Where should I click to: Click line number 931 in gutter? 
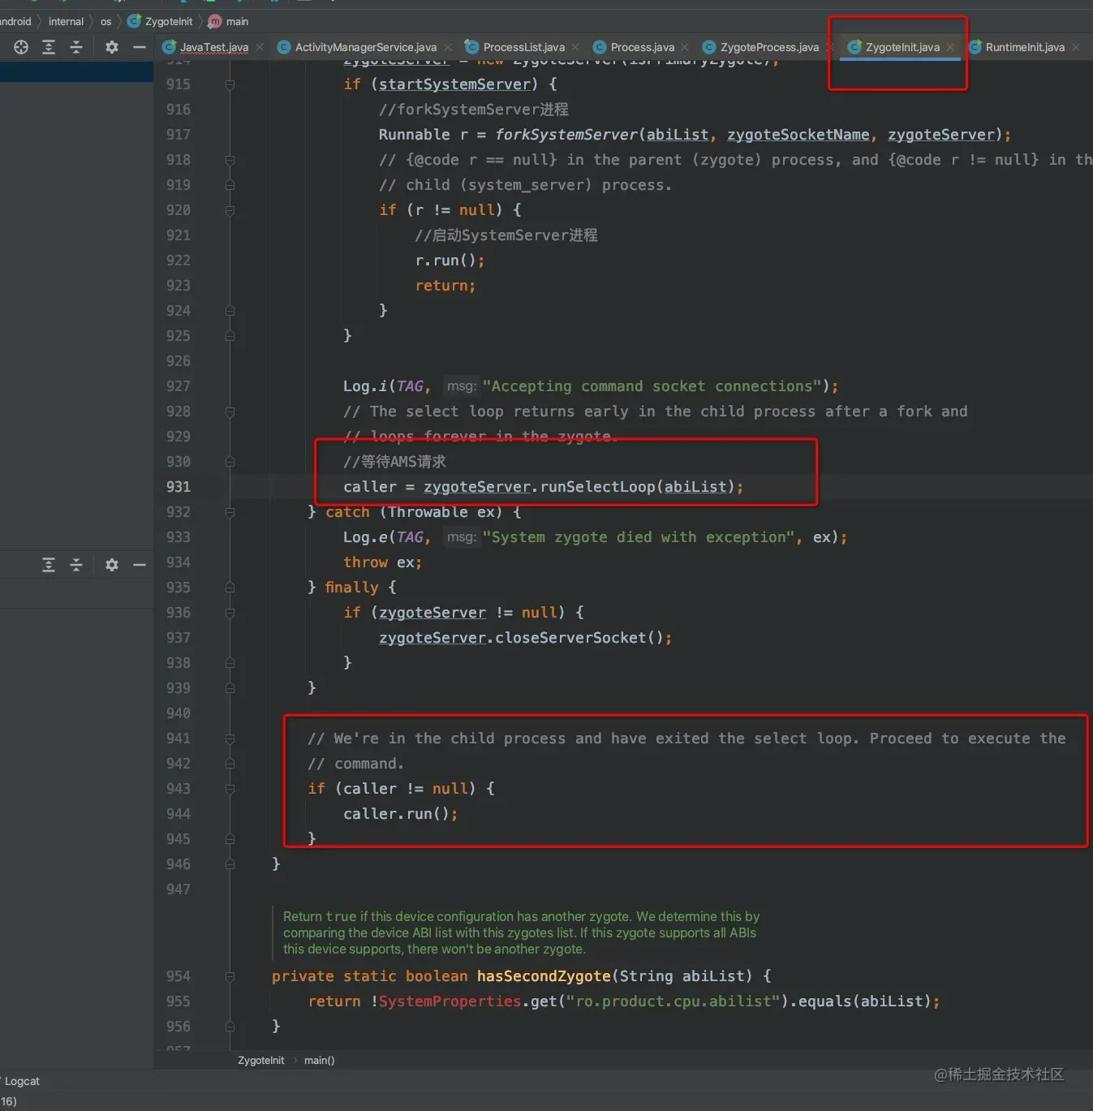tap(178, 487)
